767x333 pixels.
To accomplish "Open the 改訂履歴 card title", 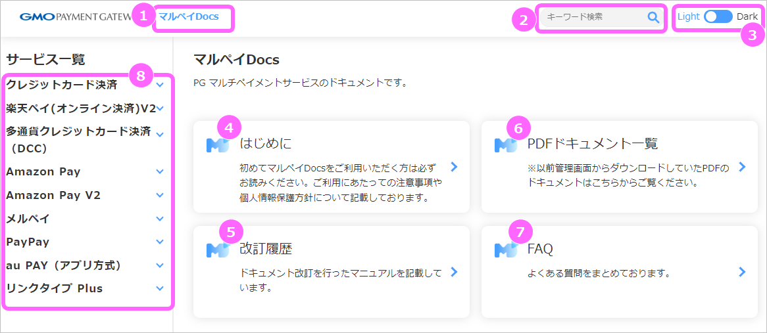I will coord(266,249).
